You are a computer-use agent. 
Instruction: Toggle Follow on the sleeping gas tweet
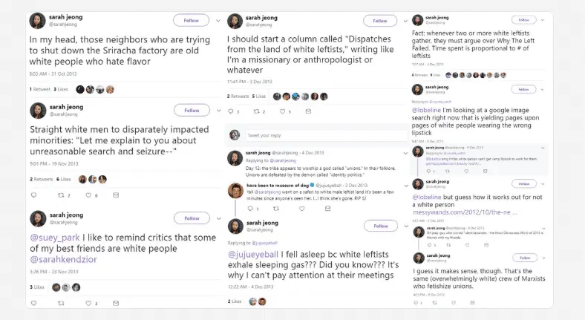point(380,226)
